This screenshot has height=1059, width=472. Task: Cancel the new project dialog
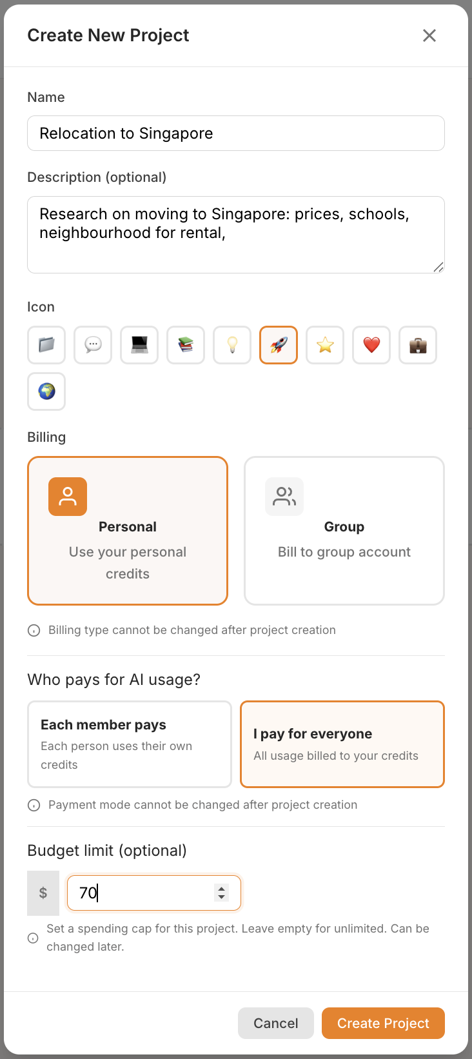tap(275, 1024)
